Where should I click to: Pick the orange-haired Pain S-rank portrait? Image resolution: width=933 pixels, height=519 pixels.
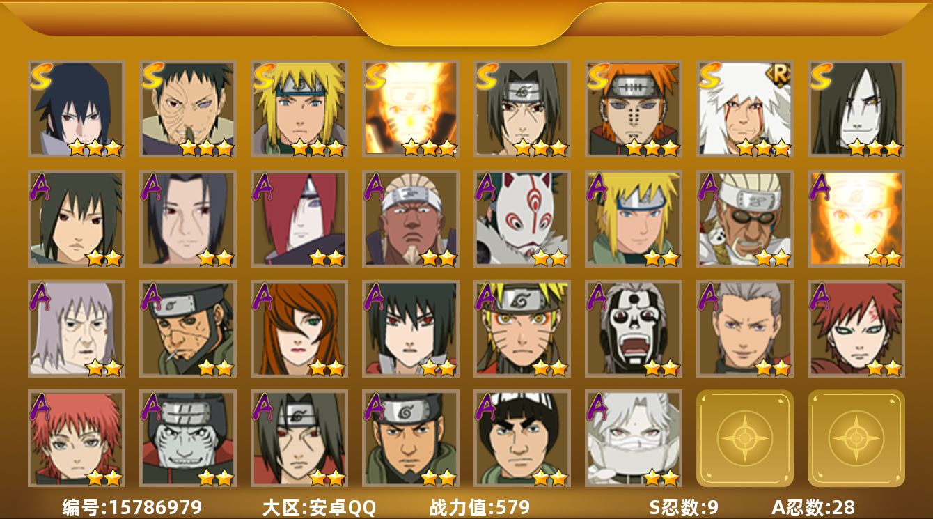(x=633, y=109)
